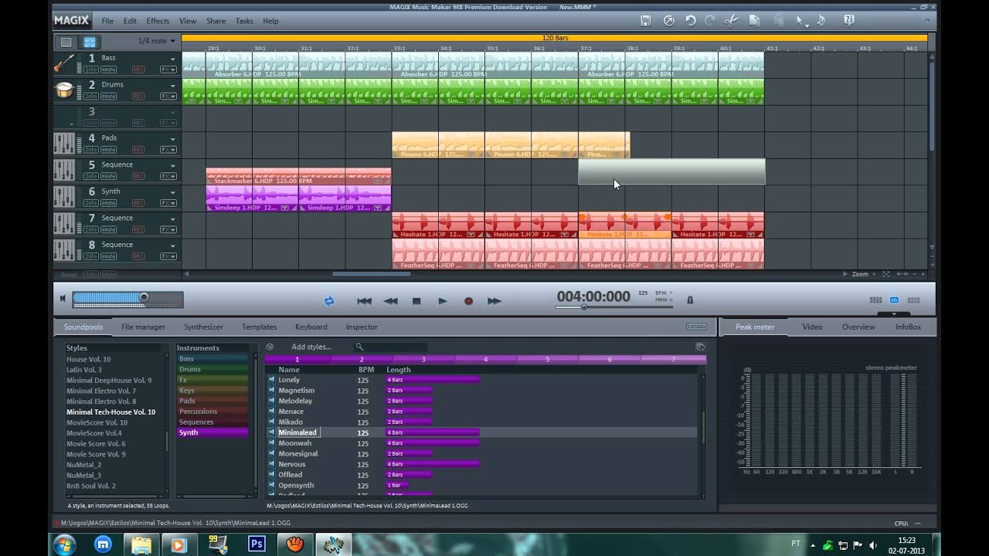Open the BPM tempo dropdown arrow
The height and width of the screenshot is (556, 989).
[671, 293]
